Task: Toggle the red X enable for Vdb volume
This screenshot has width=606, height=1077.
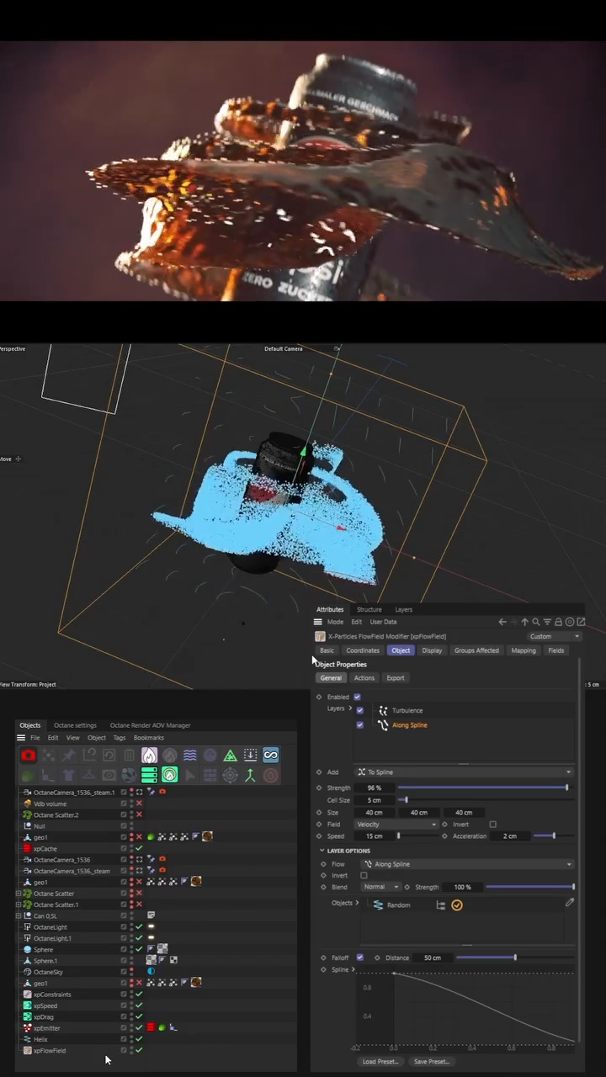Action: [x=139, y=804]
